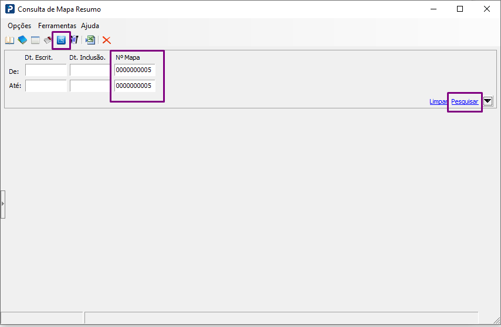The image size is (501, 327).
Task: Minimize the Consulta de Mapa Resumo window
Action: point(434,9)
